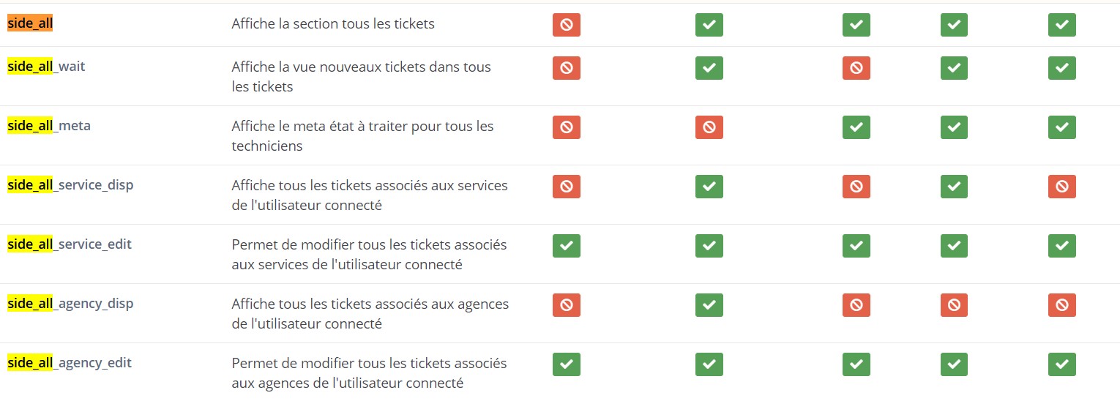Toggle side_all_service_edit in the third column

pyautogui.click(x=856, y=246)
